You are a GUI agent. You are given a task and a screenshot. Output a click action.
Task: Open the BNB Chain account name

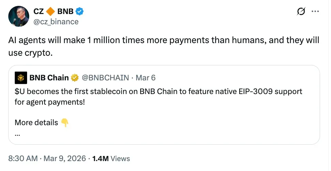tap(49, 78)
